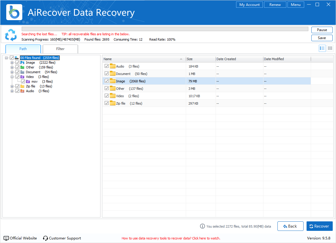Select the '79 MB' size cell
The image size is (336, 243).
(201, 81)
